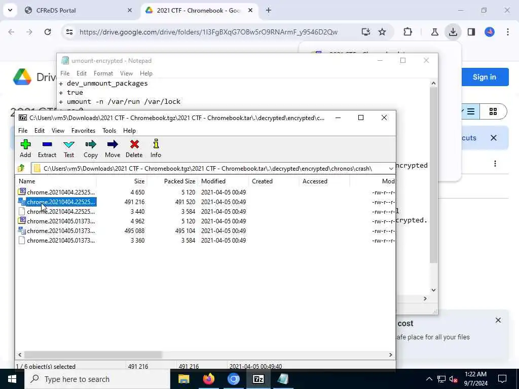This screenshot has width=519, height=389.
Task: Click the Move toolbar icon in 7-Zip
Action: 113,148
